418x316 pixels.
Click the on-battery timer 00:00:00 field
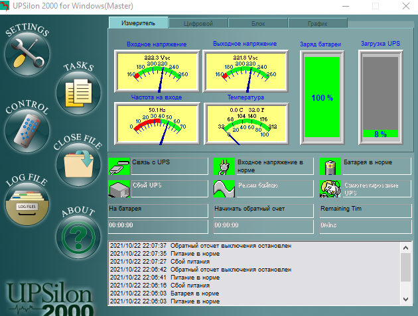[x=158, y=227]
